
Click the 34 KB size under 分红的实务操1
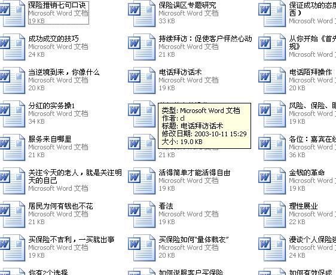[36, 121]
